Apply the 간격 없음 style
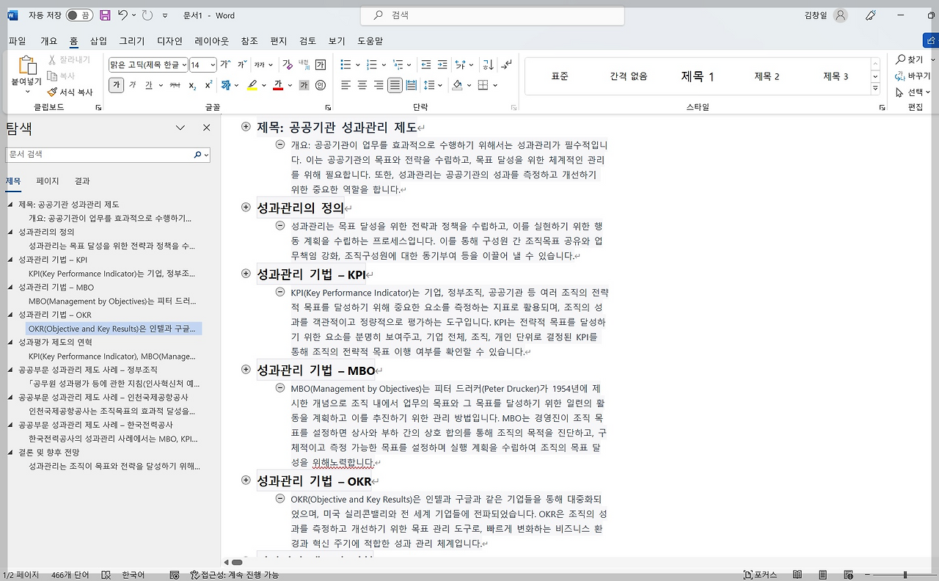This screenshot has width=939, height=581. click(x=629, y=76)
